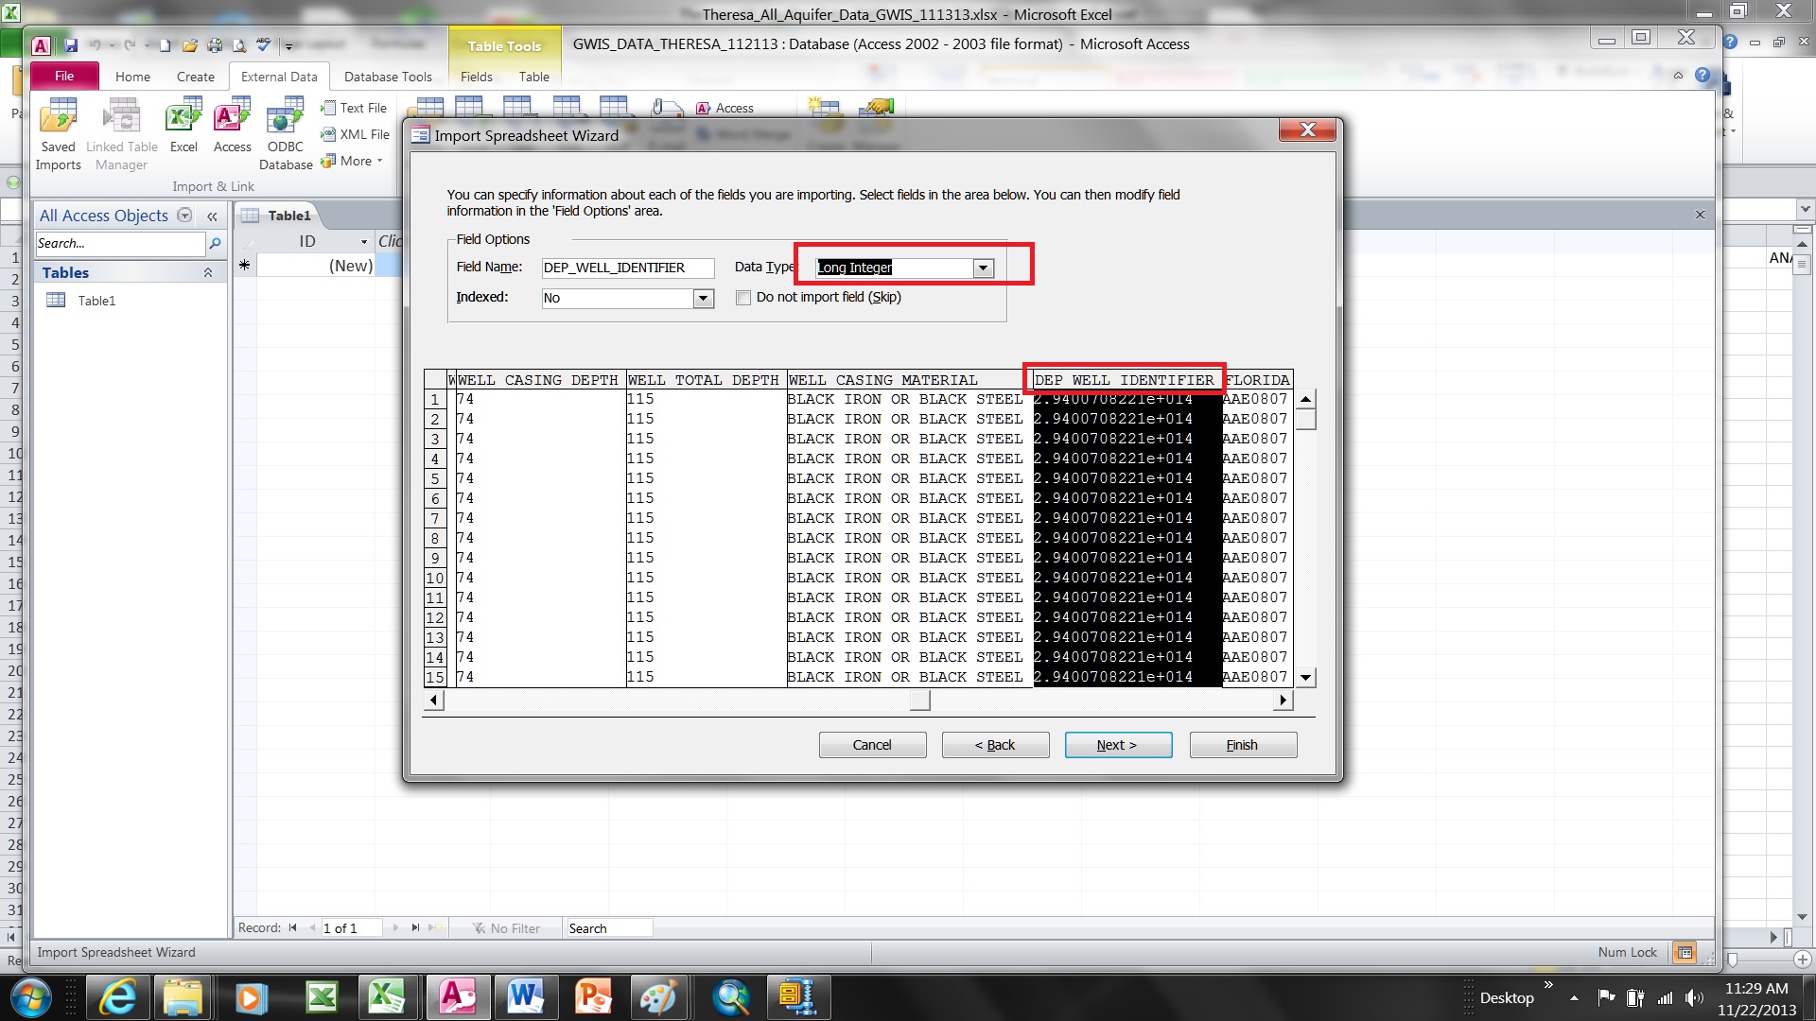The image size is (1816, 1021).
Task: Open Internet Explorer from taskbar
Action: tap(118, 997)
